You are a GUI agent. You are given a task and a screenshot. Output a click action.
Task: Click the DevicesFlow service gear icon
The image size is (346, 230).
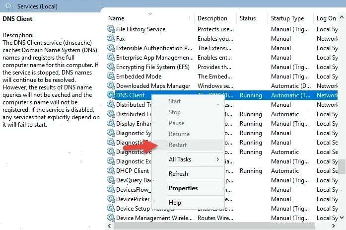click(111, 190)
